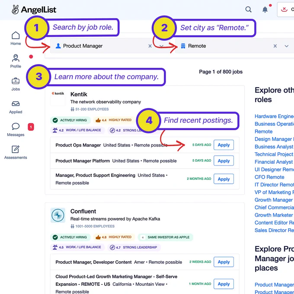Open the Kentik company name

tap(79, 94)
